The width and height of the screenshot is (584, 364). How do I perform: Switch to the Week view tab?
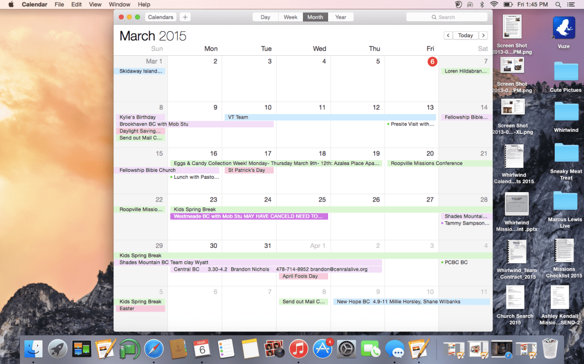pos(290,16)
